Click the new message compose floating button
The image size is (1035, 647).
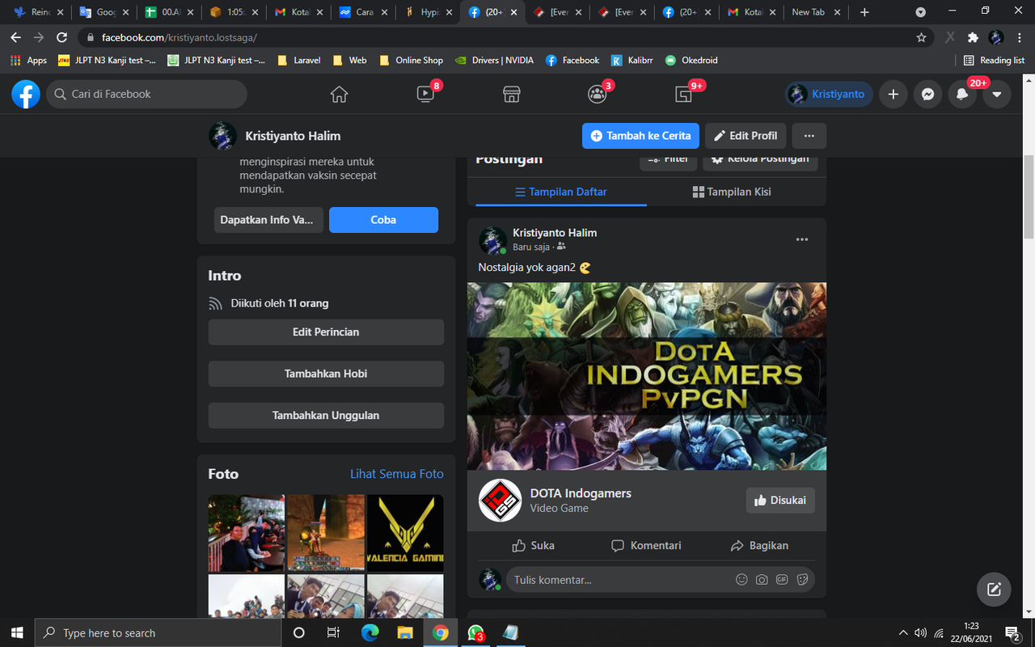tap(994, 590)
